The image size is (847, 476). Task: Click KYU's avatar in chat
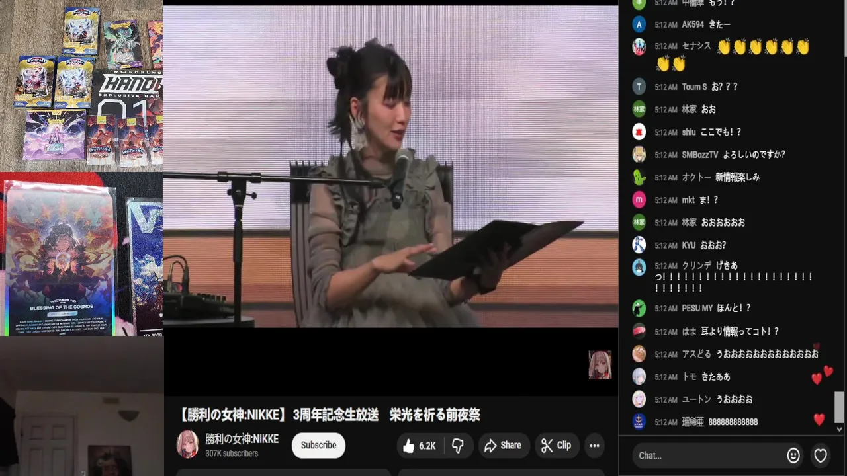click(639, 245)
